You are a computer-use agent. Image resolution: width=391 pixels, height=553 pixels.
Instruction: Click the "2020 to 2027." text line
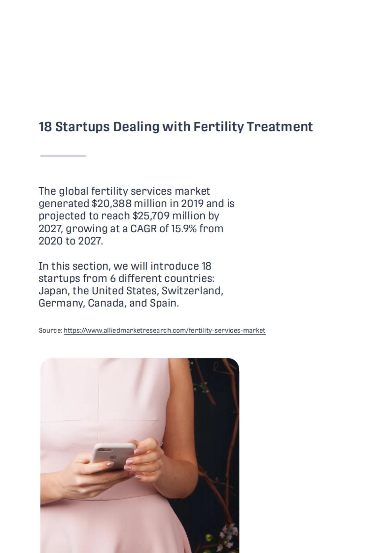[71, 241]
